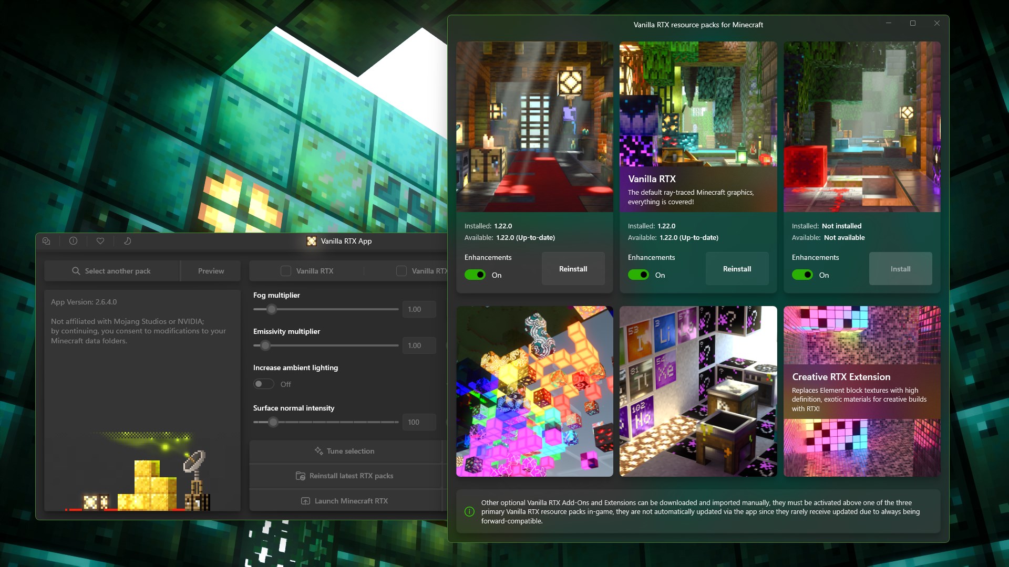Disable Enhancements for the first installed pack

click(475, 275)
